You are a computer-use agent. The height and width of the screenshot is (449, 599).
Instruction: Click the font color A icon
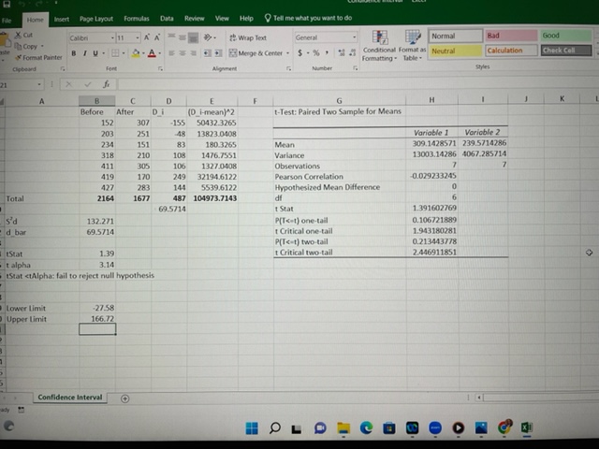coord(152,53)
